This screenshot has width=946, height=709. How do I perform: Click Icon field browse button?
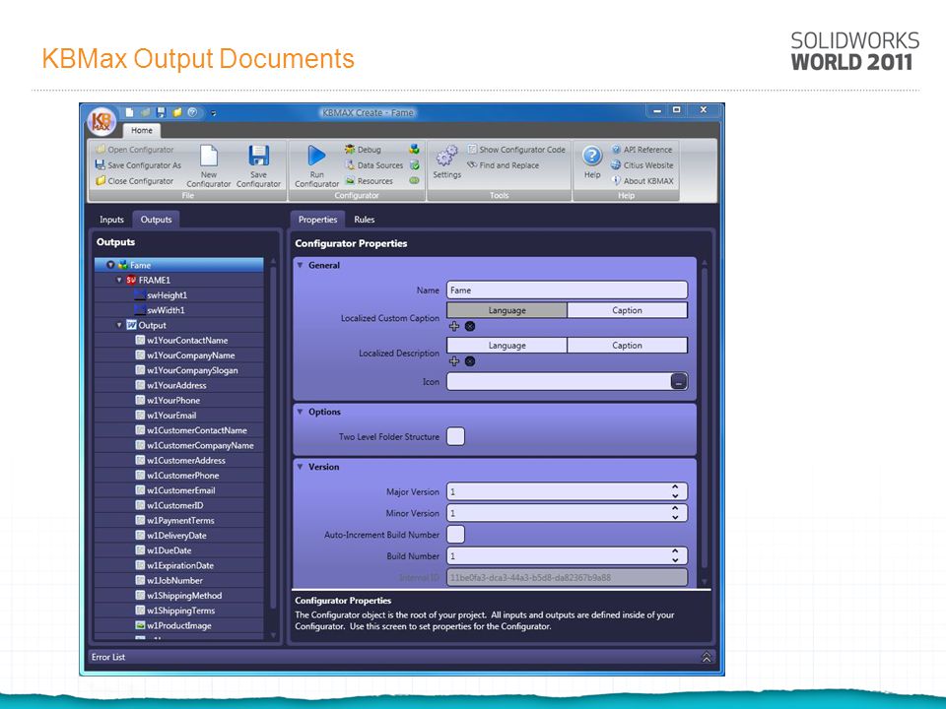pyautogui.click(x=679, y=382)
